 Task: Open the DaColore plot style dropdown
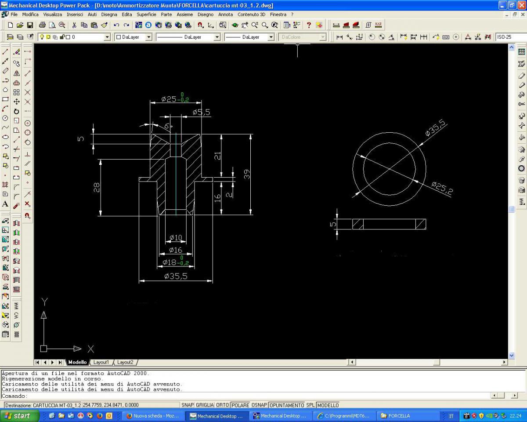[323, 37]
